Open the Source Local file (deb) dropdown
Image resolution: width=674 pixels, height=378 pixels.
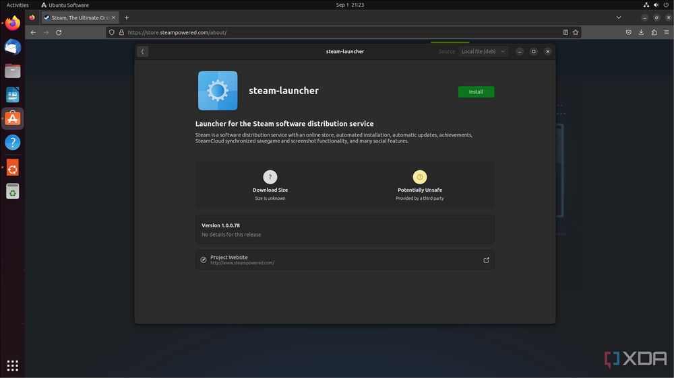483,52
